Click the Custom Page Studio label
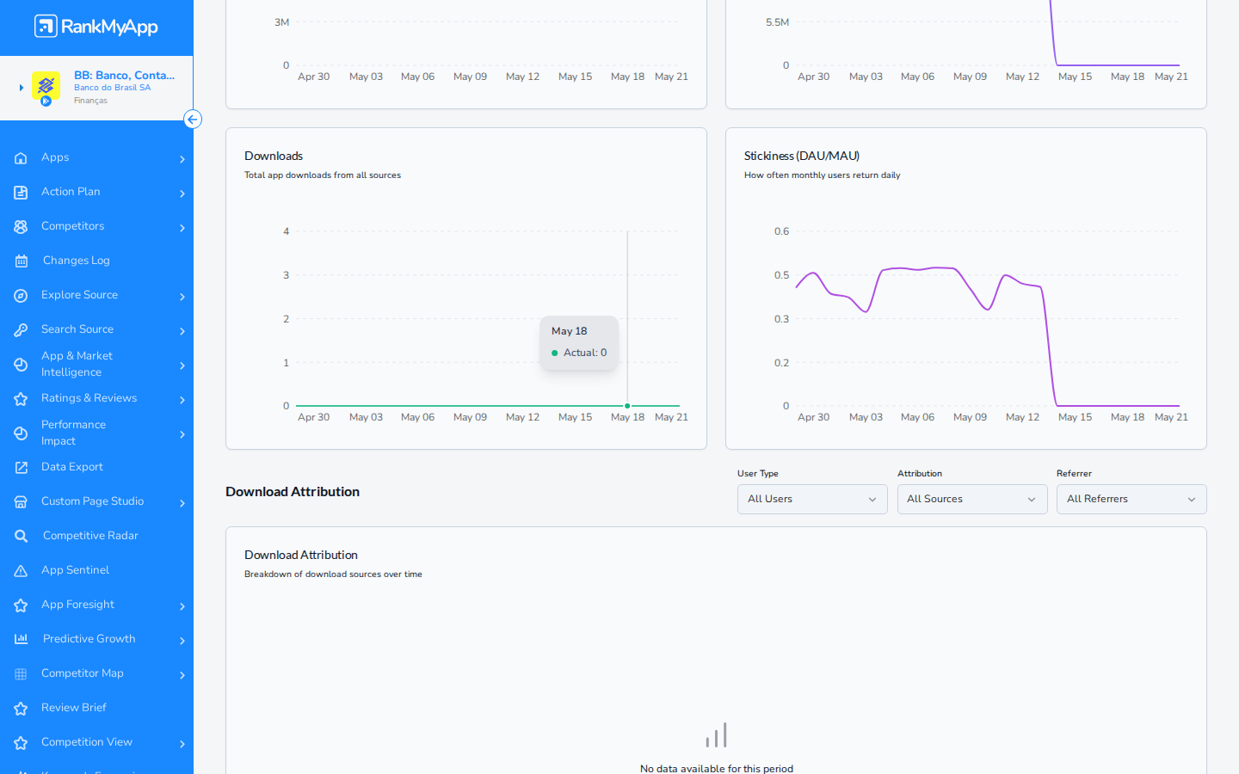 tap(92, 501)
